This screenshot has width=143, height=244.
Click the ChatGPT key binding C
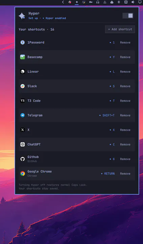pos(112,145)
